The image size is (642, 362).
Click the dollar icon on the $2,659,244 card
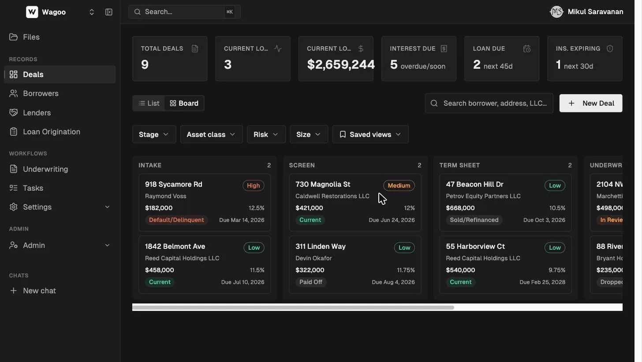pyautogui.click(x=361, y=48)
